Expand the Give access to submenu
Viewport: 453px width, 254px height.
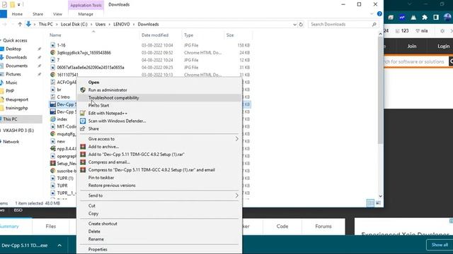coord(159,139)
